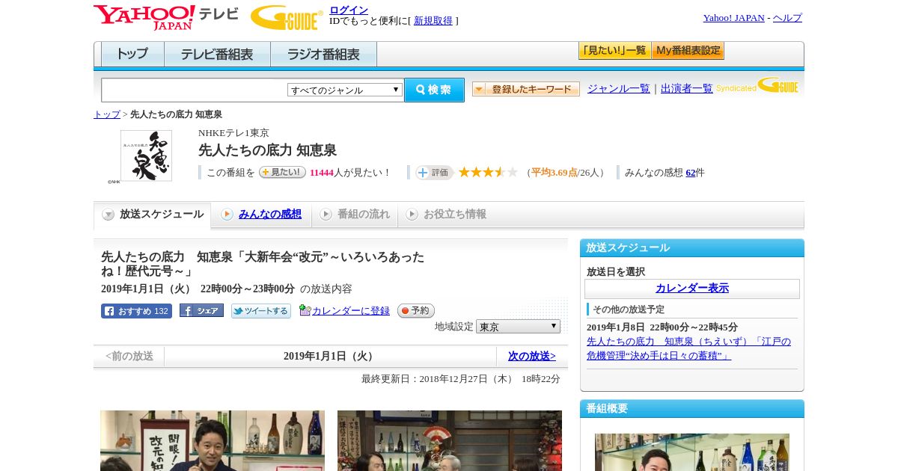Select the 放送スケジュール tab
Viewport: 898px width, 471px height.
(153, 215)
